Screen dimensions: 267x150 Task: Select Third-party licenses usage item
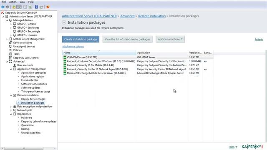(x=35, y=92)
